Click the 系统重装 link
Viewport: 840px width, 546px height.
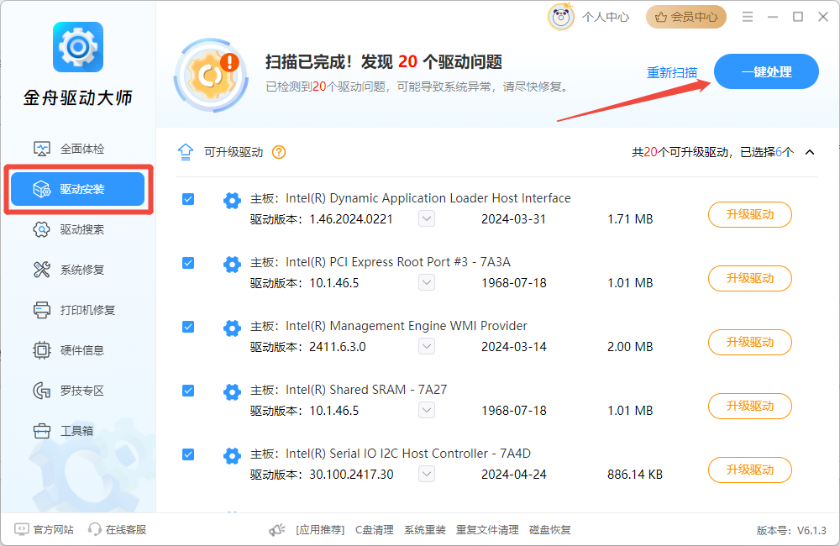[425, 530]
